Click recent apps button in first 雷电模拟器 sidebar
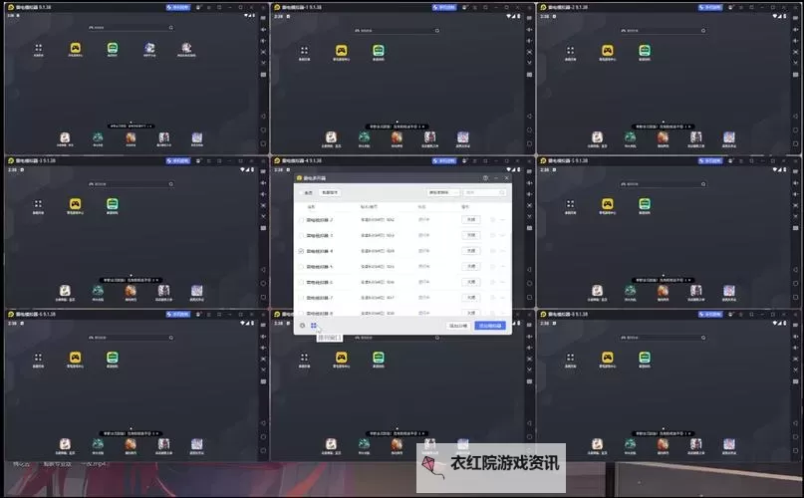 click(264, 143)
